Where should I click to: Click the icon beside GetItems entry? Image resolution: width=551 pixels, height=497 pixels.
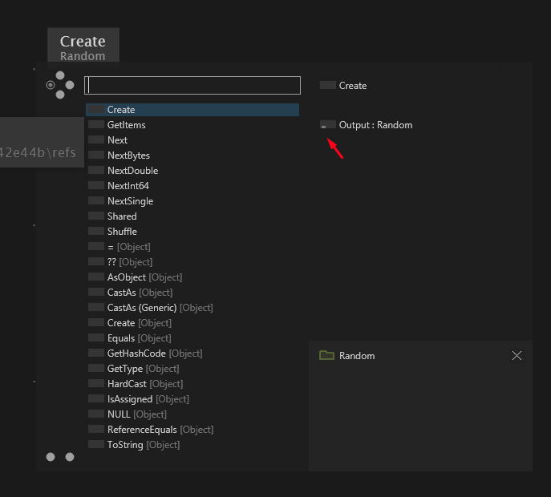pyautogui.click(x=96, y=124)
